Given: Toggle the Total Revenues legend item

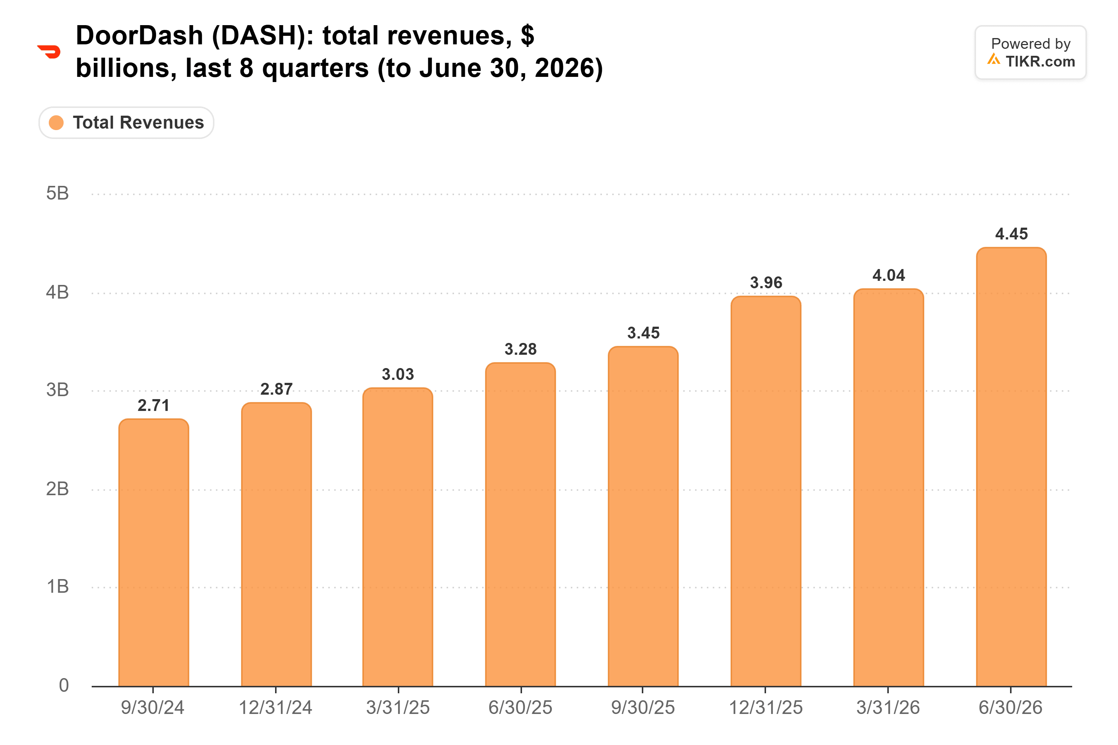Looking at the screenshot, I should [126, 123].
